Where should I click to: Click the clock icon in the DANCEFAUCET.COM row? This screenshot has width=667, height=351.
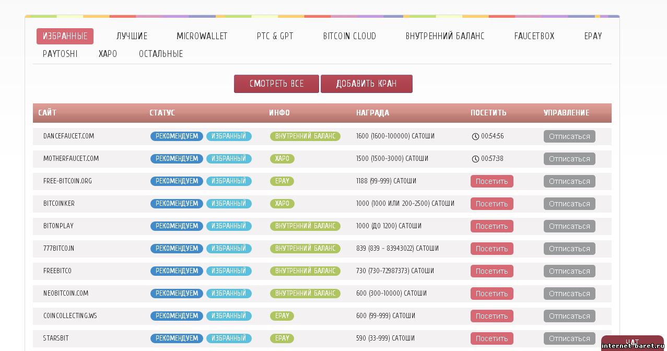click(x=475, y=136)
